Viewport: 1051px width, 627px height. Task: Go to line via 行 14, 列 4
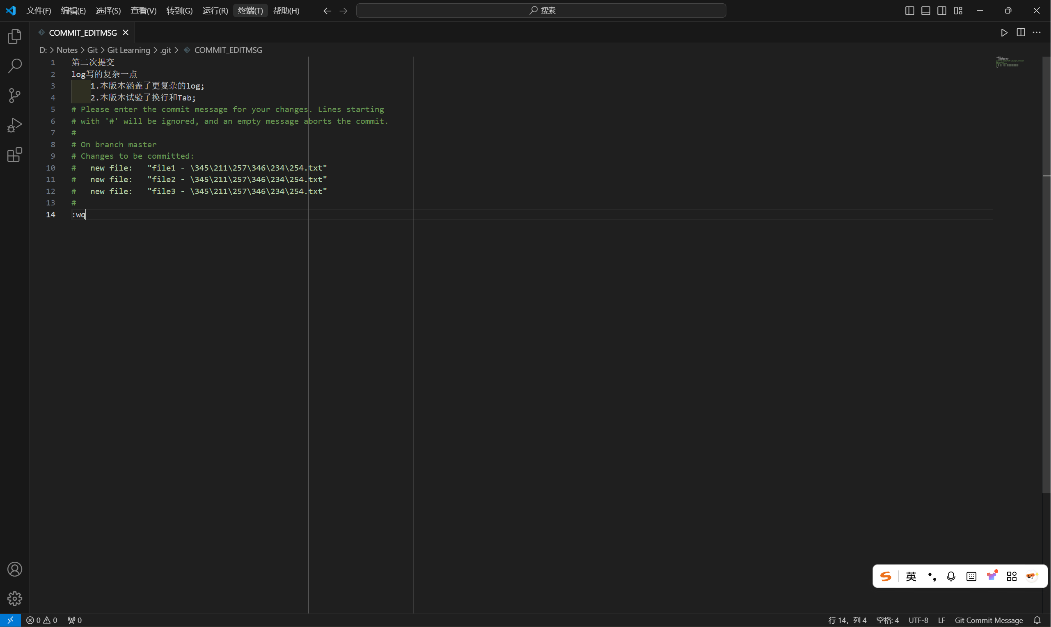point(847,620)
